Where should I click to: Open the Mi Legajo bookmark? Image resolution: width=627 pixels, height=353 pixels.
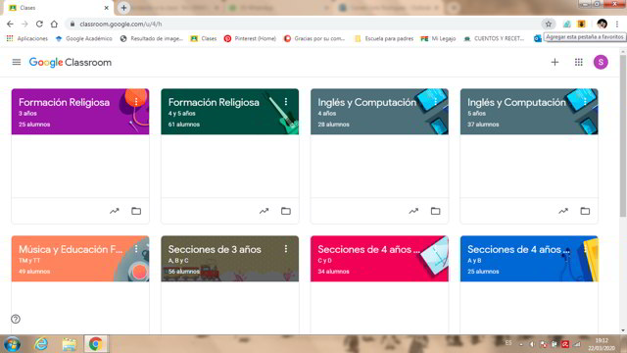coord(438,38)
